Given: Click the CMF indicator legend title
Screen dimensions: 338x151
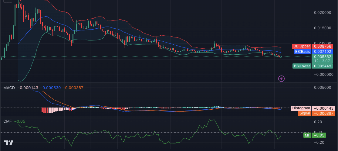Looking at the screenshot, I should 8,121.
